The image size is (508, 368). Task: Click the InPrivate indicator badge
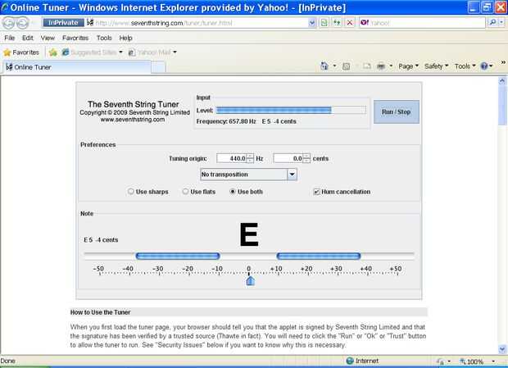click(63, 23)
